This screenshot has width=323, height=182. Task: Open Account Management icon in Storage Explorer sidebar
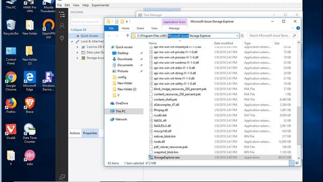[x=62, y=26]
